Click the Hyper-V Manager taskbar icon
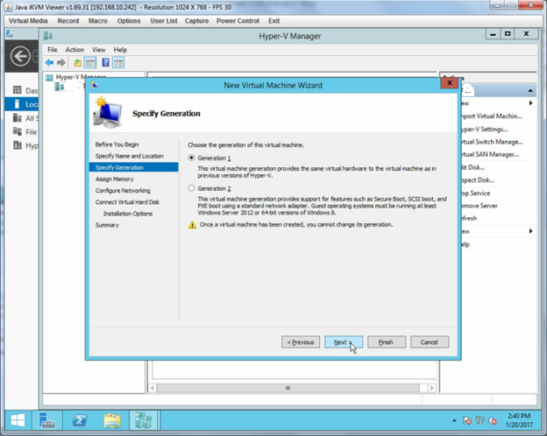547x436 pixels. coord(144,420)
